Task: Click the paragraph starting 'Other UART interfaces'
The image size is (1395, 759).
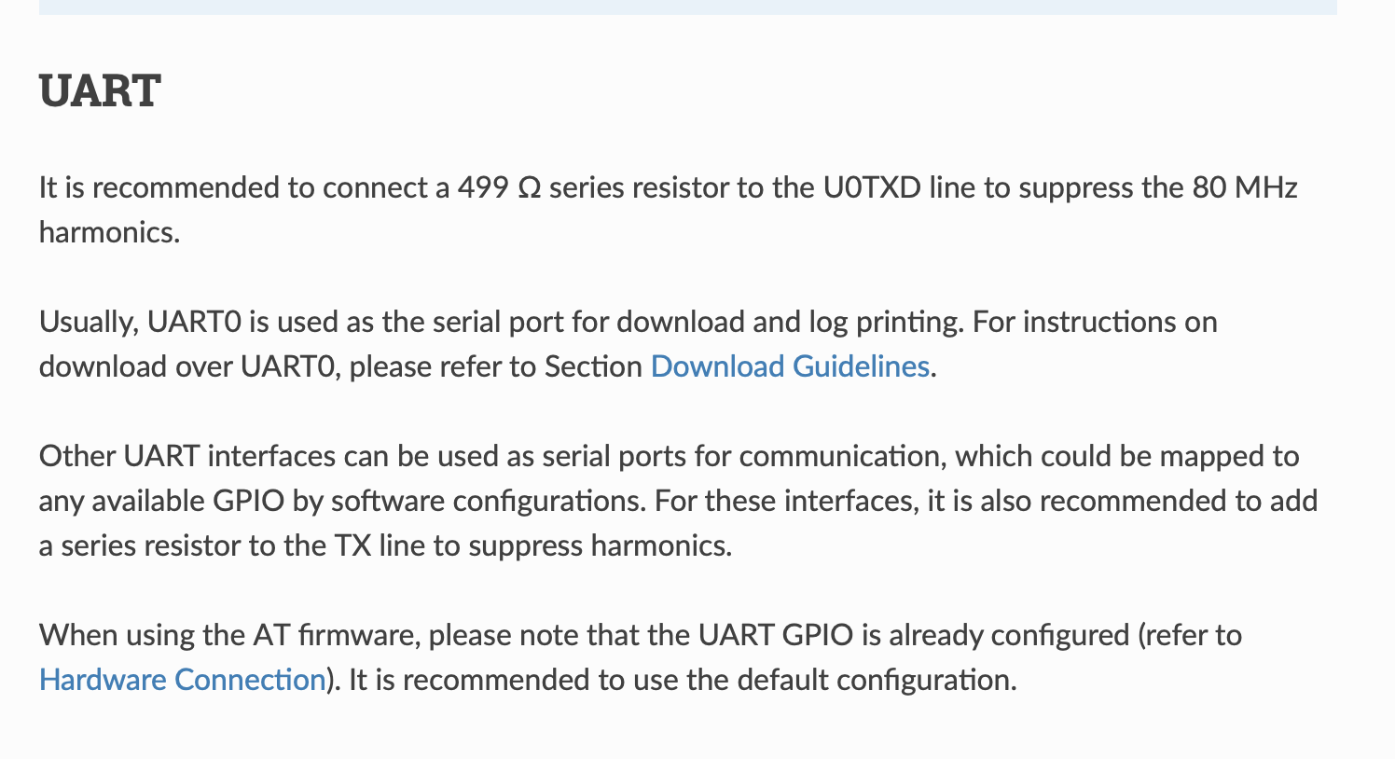Action: tap(678, 501)
